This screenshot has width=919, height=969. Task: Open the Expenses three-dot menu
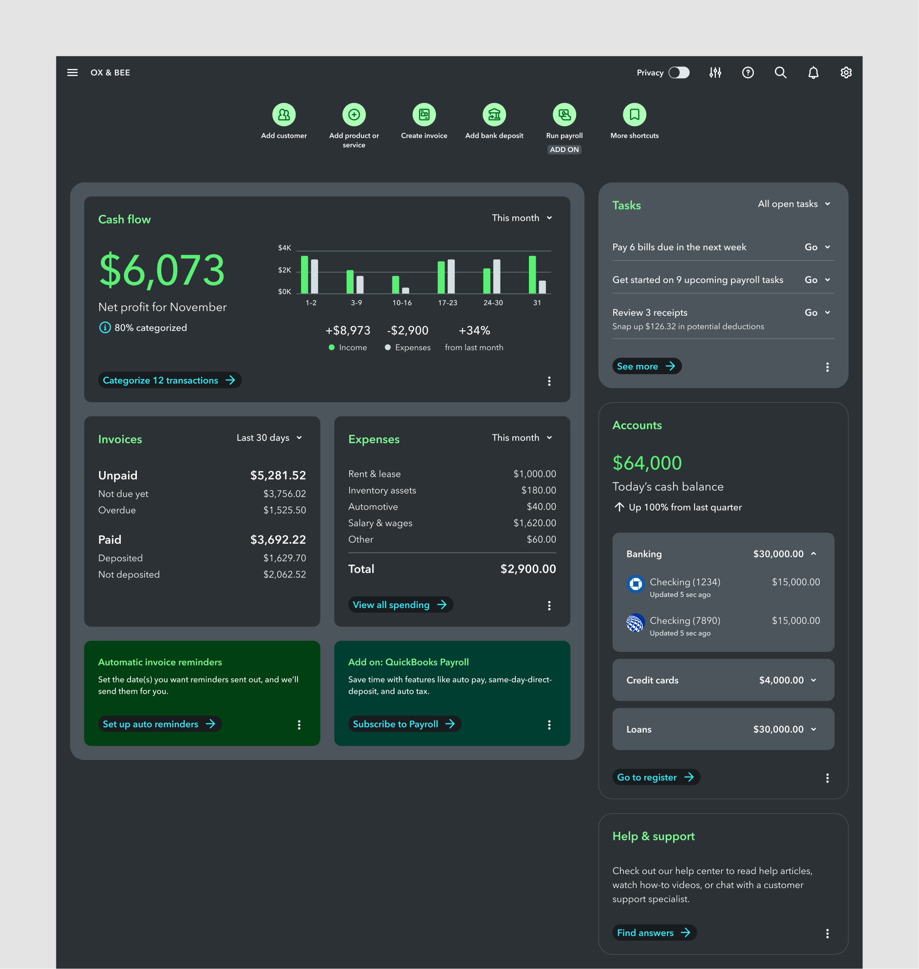[x=549, y=606]
